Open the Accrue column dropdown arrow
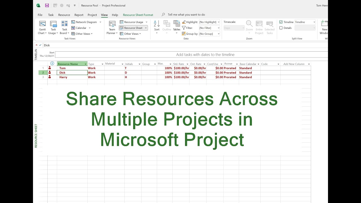 [237, 64]
